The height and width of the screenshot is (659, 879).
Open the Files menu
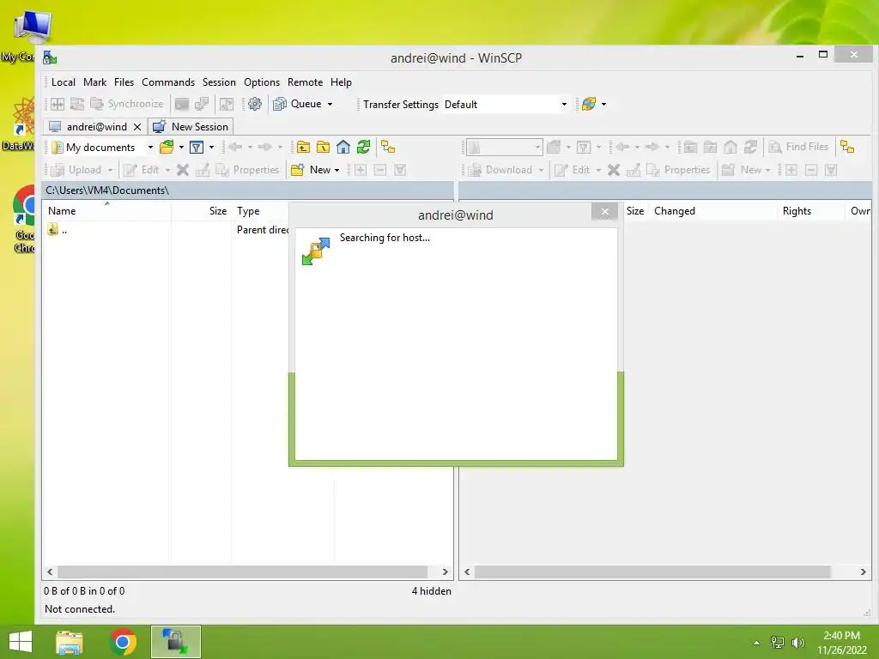pyautogui.click(x=124, y=82)
